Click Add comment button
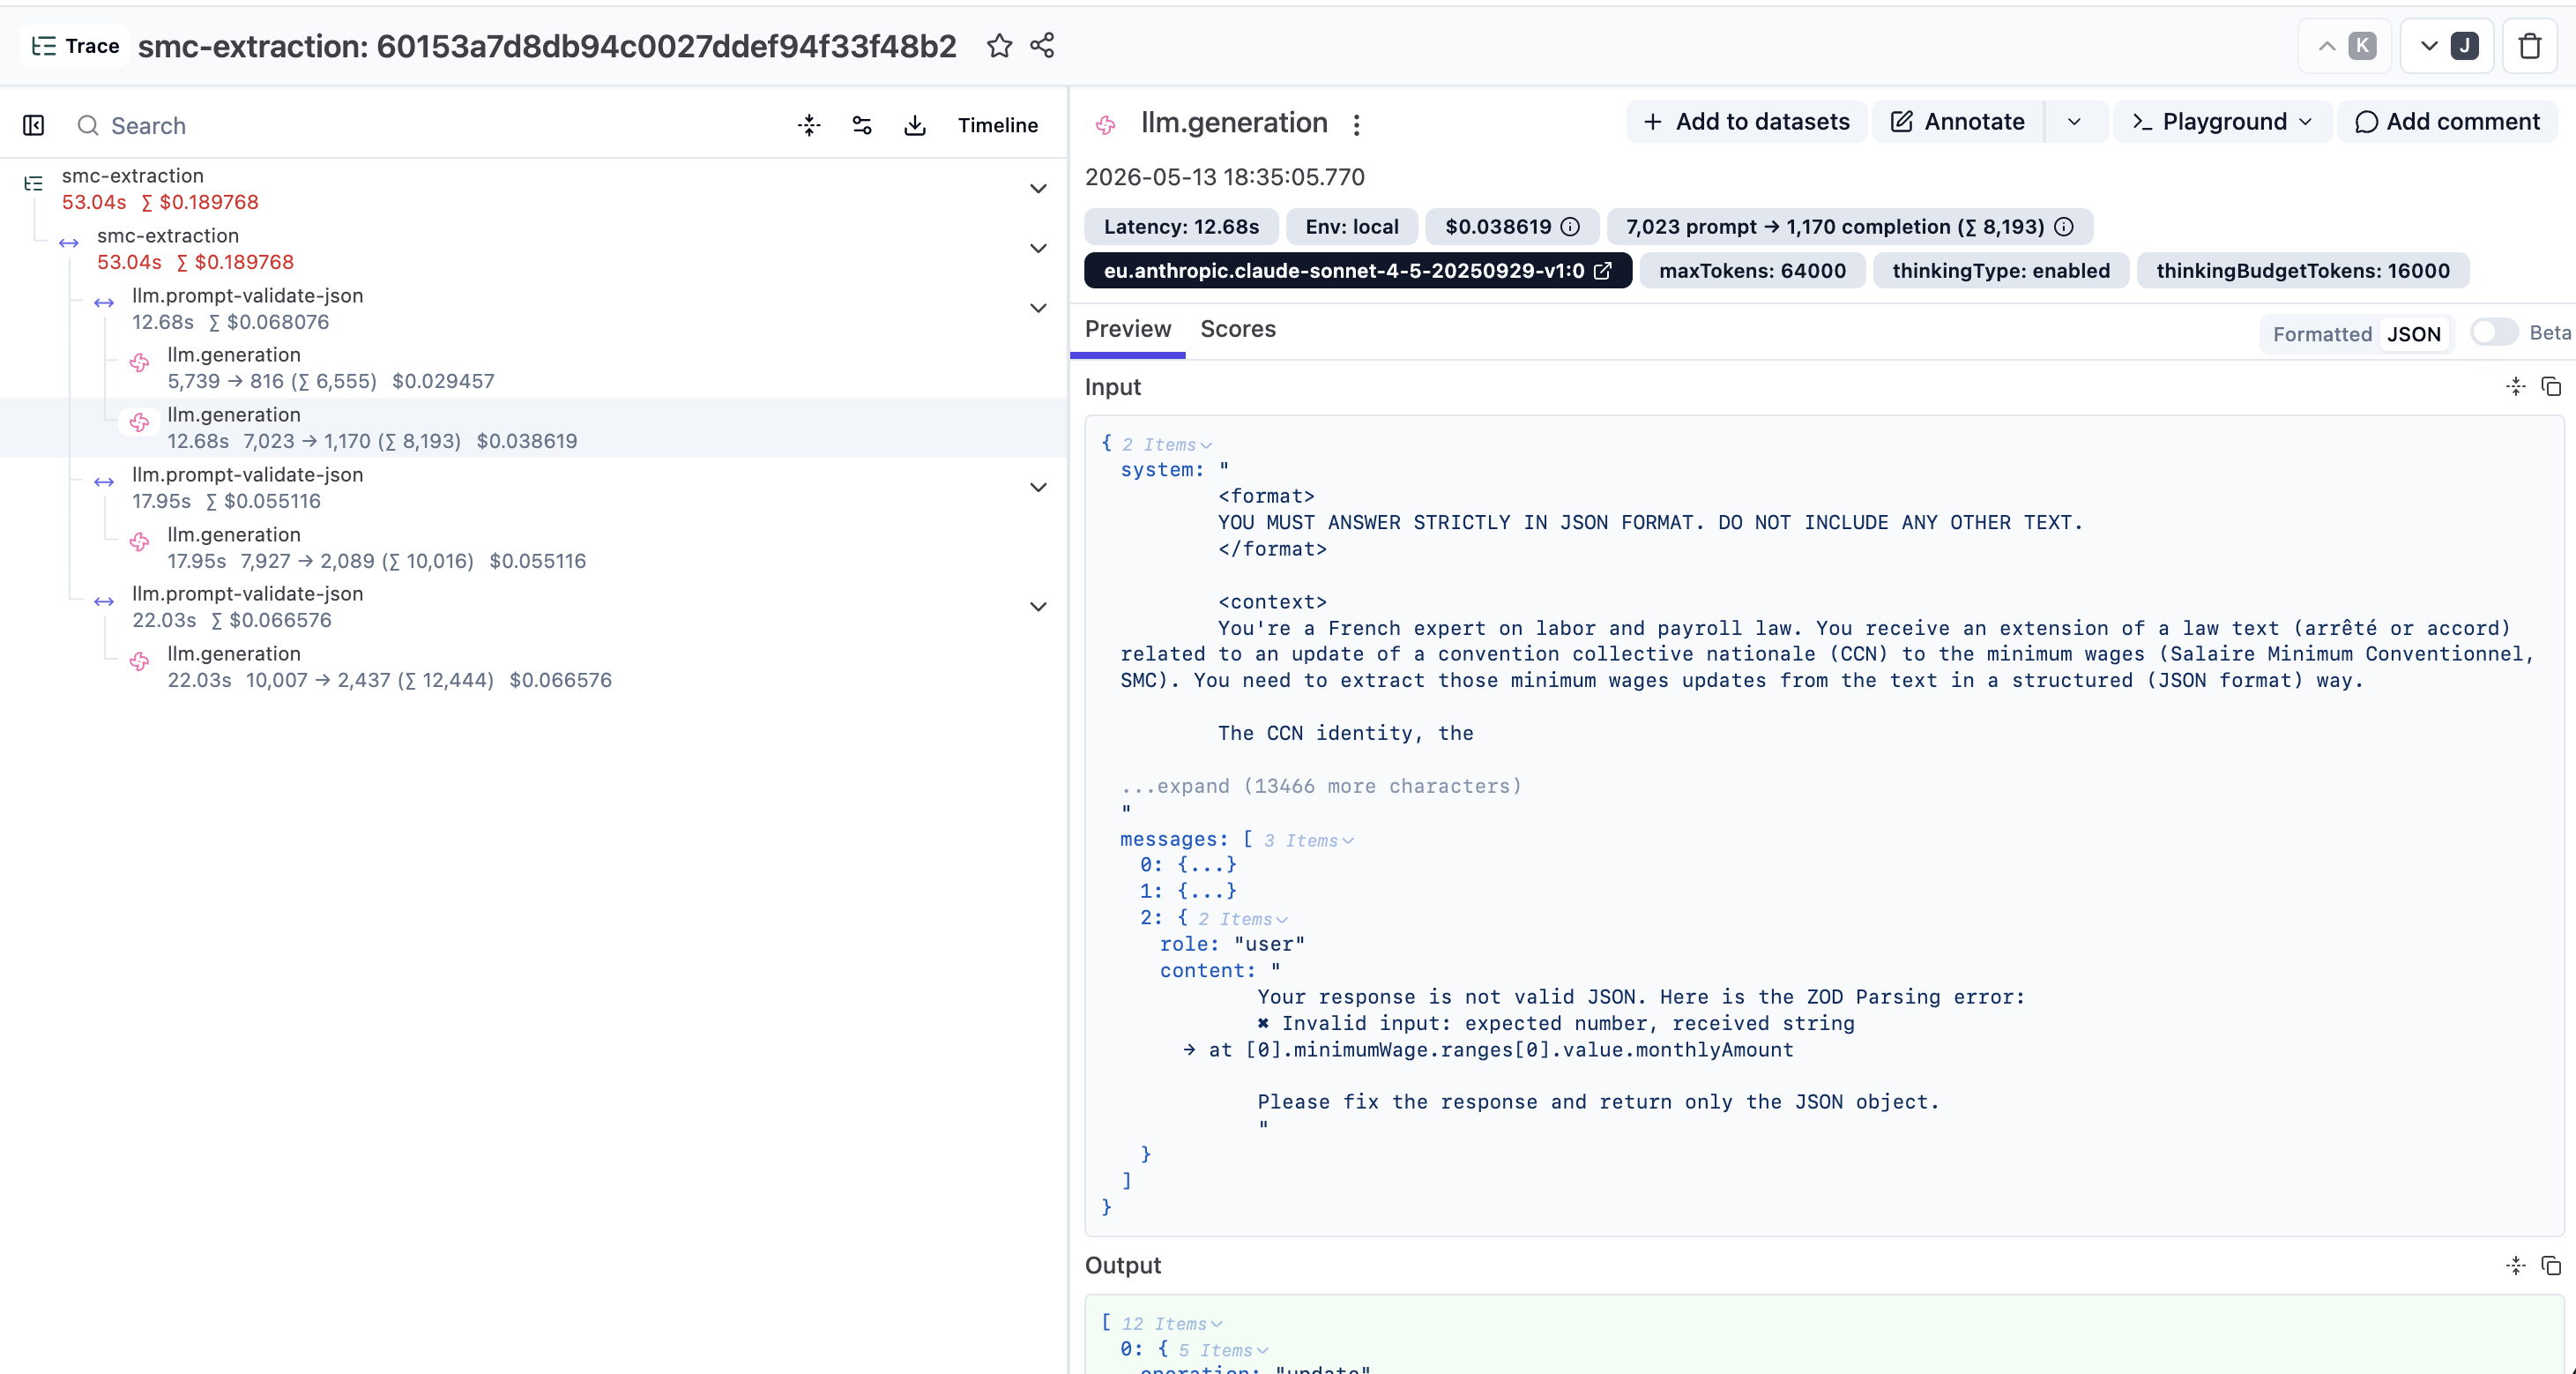This screenshot has height=1374, width=2576. (2447, 122)
